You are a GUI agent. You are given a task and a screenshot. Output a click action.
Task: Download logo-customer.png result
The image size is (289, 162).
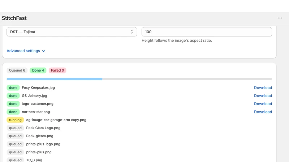click(x=263, y=104)
